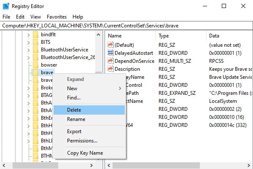This screenshot has width=253, height=169.
Task: Click the DependOnService multi-string icon
Action: tap(111, 61)
